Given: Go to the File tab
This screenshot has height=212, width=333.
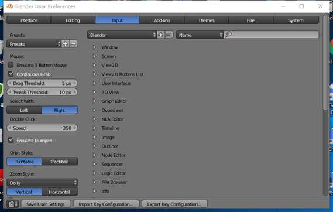Looking at the screenshot, I should click(x=251, y=20).
